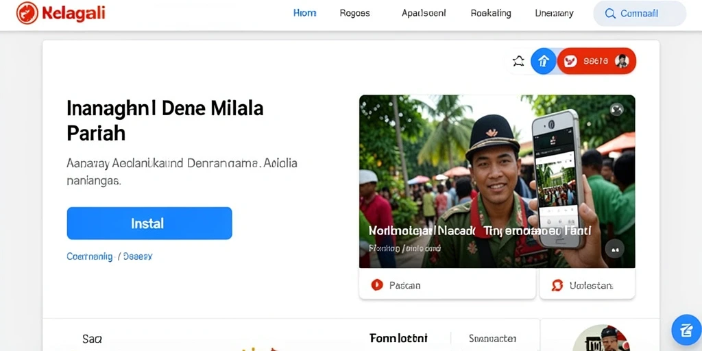The width and height of the screenshot is (702, 351).
Task: Click the star outline icon
Action: pos(518,61)
